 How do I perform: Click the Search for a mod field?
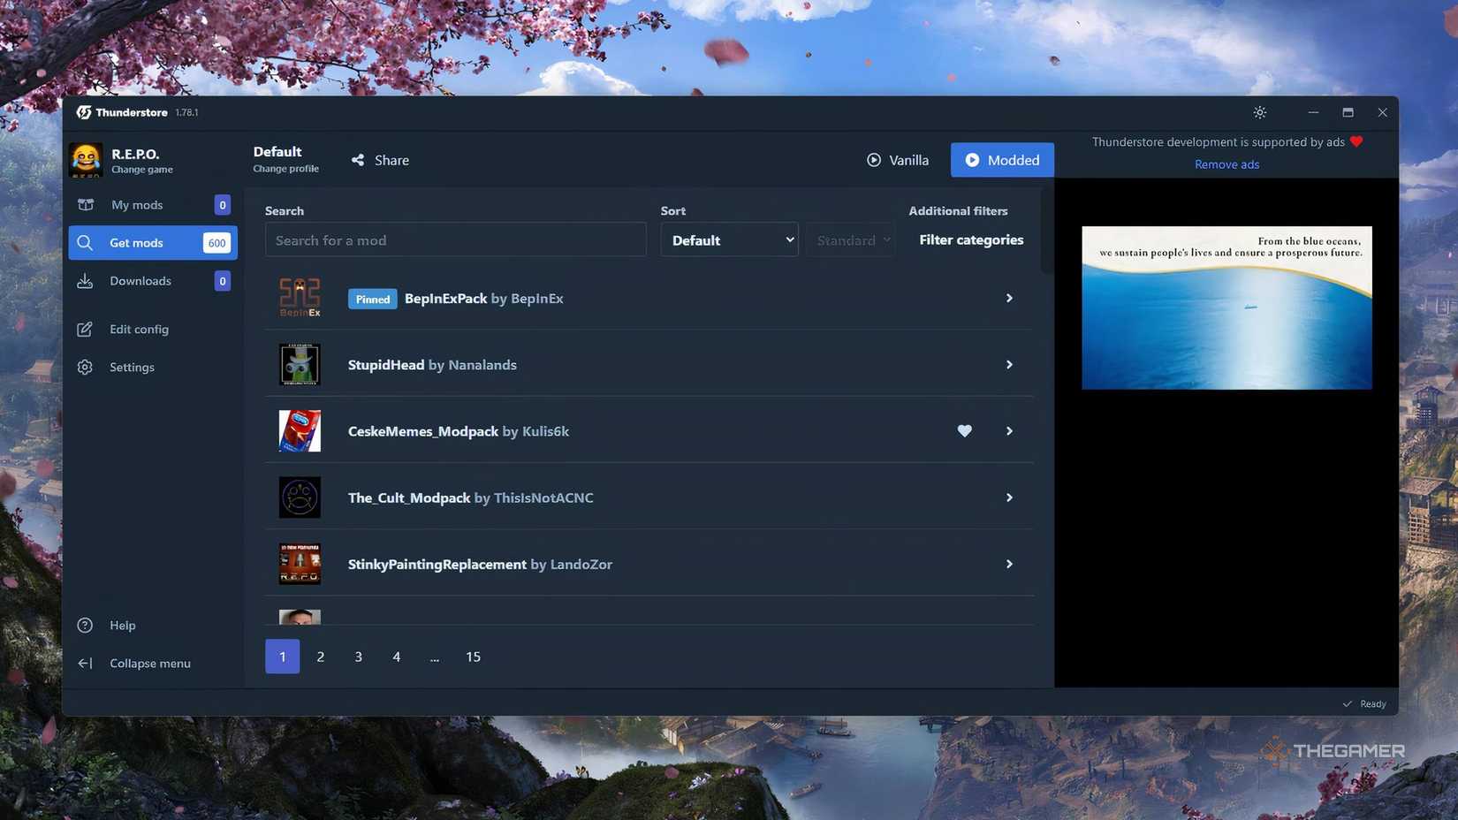455,240
